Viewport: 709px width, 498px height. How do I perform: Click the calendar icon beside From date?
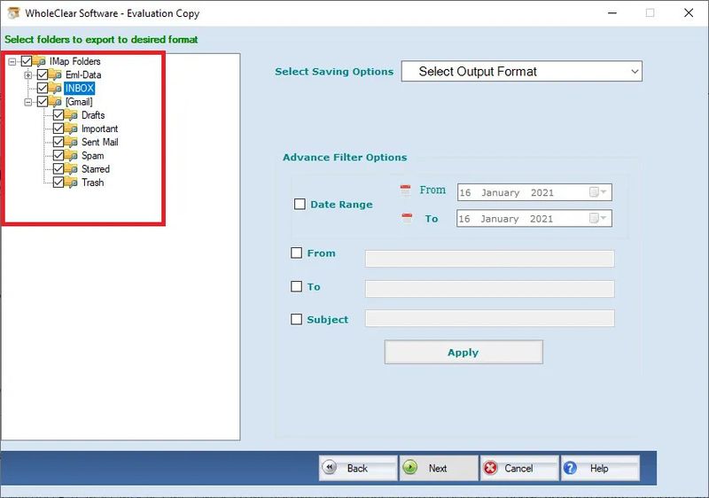(x=405, y=191)
